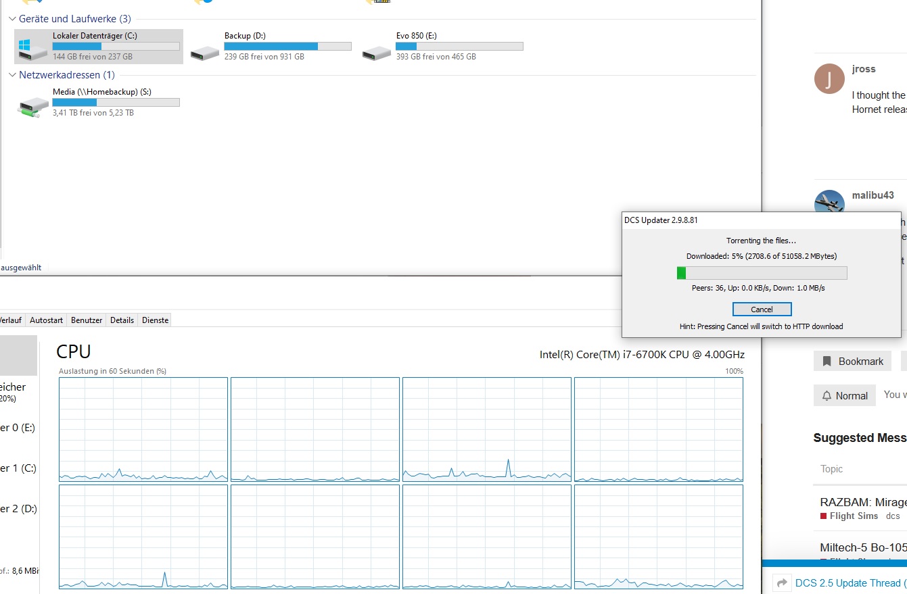Click the DCS Updater download progress bar
This screenshot has height=594, width=907.
click(762, 273)
